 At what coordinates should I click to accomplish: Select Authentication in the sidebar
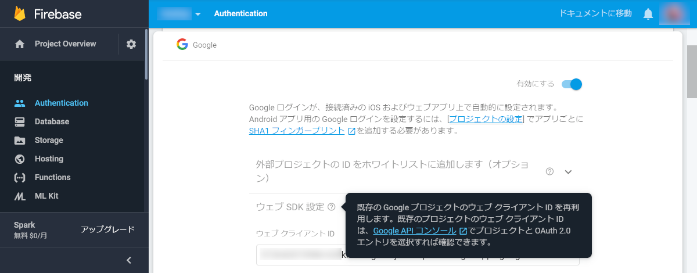point(62,103)
